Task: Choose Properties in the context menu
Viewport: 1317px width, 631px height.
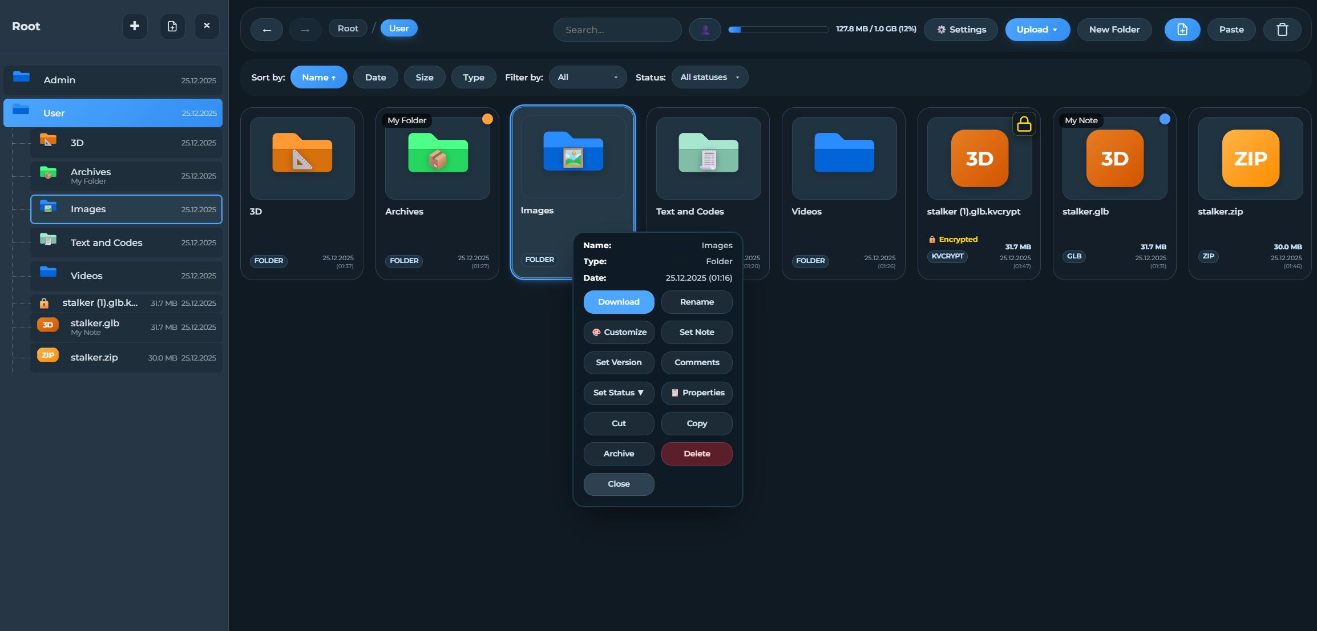Action: coord(697,393)
